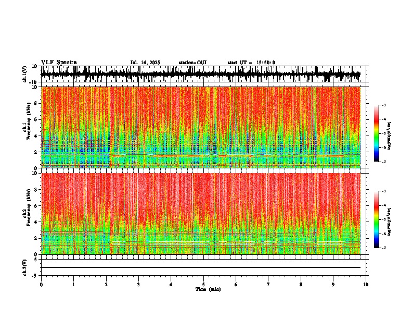This screenshot has width=412, height=319.
Task: Select the date "Jul 14, 2025" in header
Action: (x=145, y=63)
